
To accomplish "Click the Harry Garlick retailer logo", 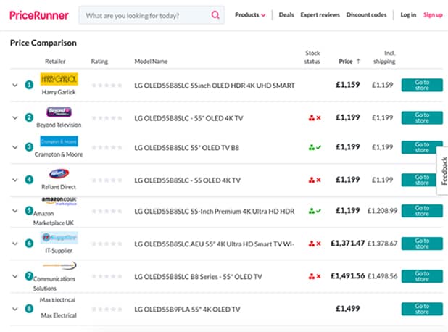I will (59, 78).
